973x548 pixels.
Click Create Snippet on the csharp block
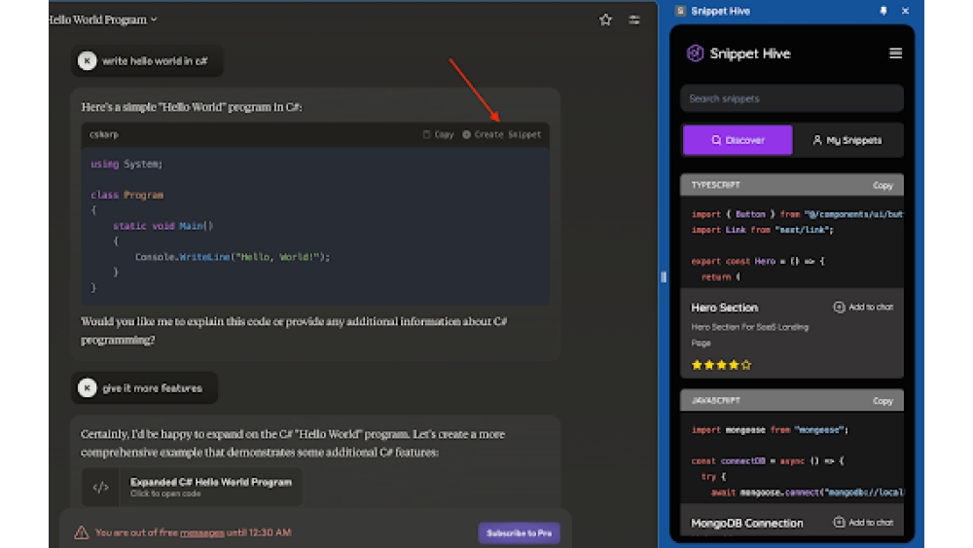click(502, 134)
